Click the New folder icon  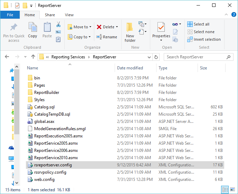(130, 27)
